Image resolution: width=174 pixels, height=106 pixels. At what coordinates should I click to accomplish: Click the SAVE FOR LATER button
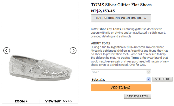click(138, 96)
